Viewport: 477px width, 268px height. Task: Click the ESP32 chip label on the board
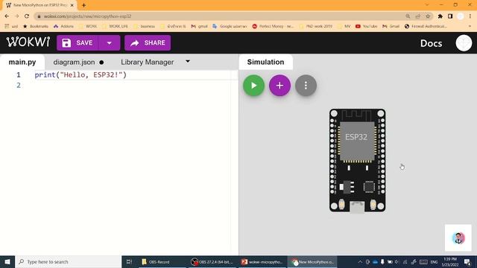[356, 137]
